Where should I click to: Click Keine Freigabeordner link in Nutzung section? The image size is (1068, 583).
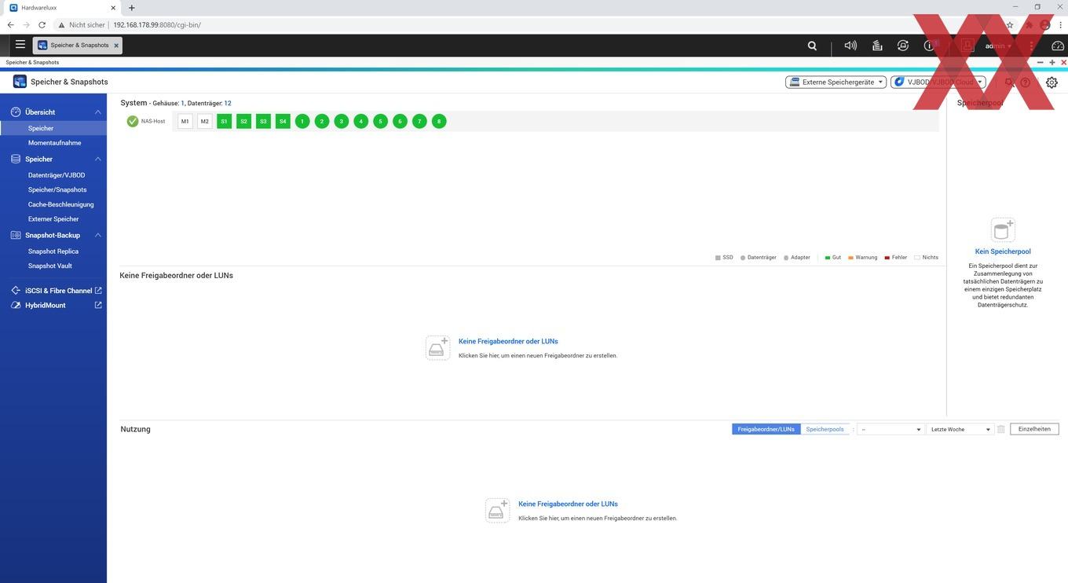click(568, 504)
